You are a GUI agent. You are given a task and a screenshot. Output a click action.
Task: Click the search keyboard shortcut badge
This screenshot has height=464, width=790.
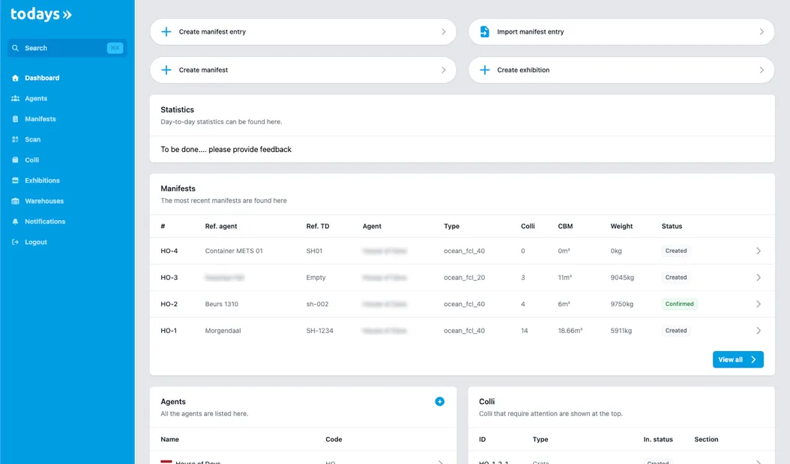[x=115, y=49]
